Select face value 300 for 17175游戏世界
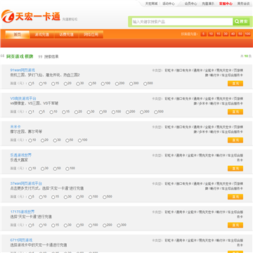 point(119,226)
